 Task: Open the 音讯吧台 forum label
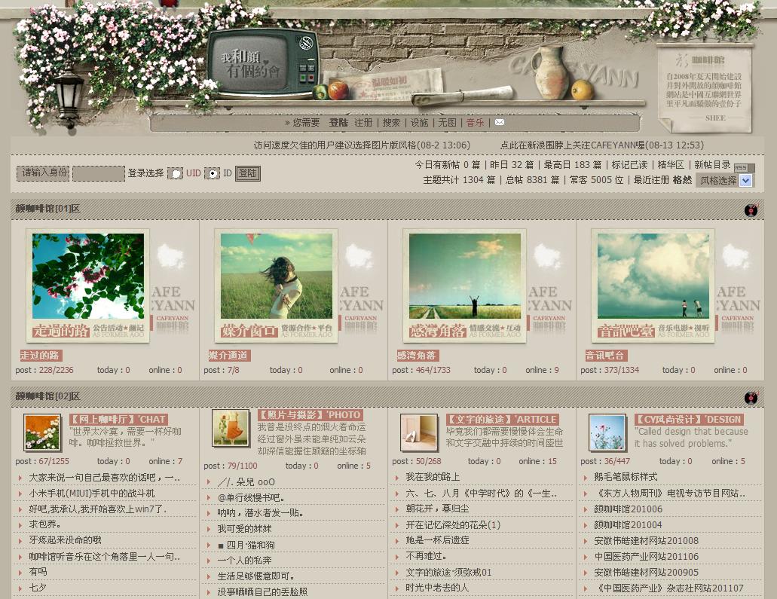(605, 355)
